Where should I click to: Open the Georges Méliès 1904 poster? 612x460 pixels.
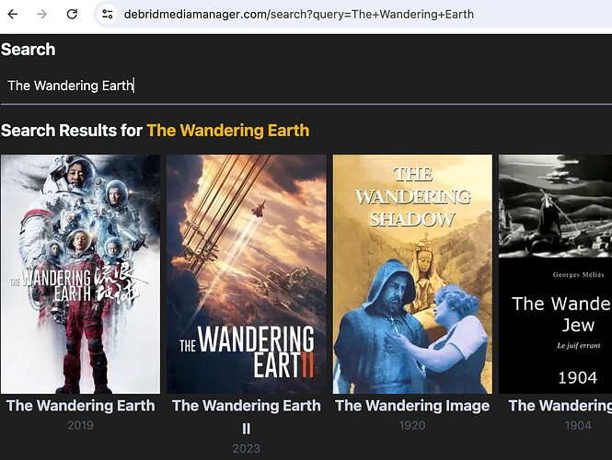(555, 273)
